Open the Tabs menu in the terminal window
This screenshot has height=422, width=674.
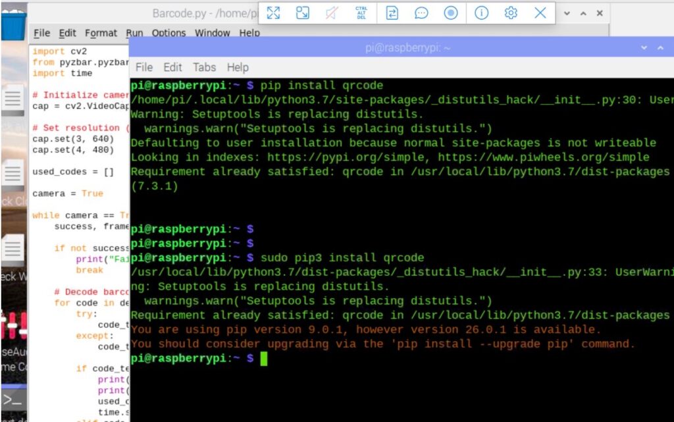tap(204, 66)
